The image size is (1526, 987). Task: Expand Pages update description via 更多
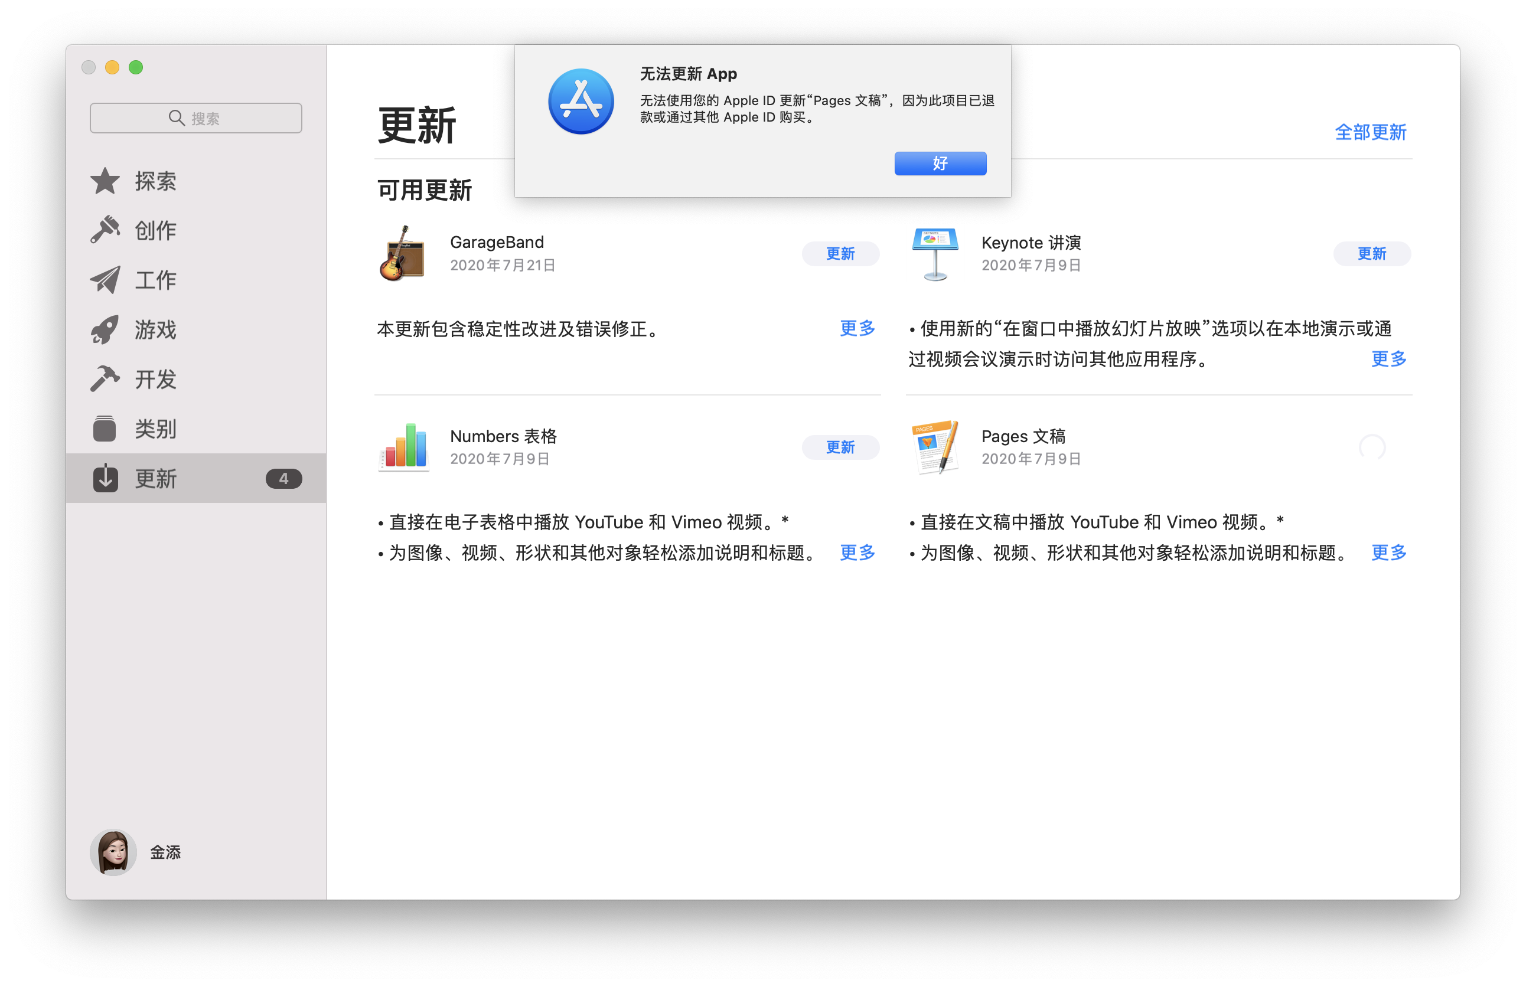click(x=1388, y=552)
